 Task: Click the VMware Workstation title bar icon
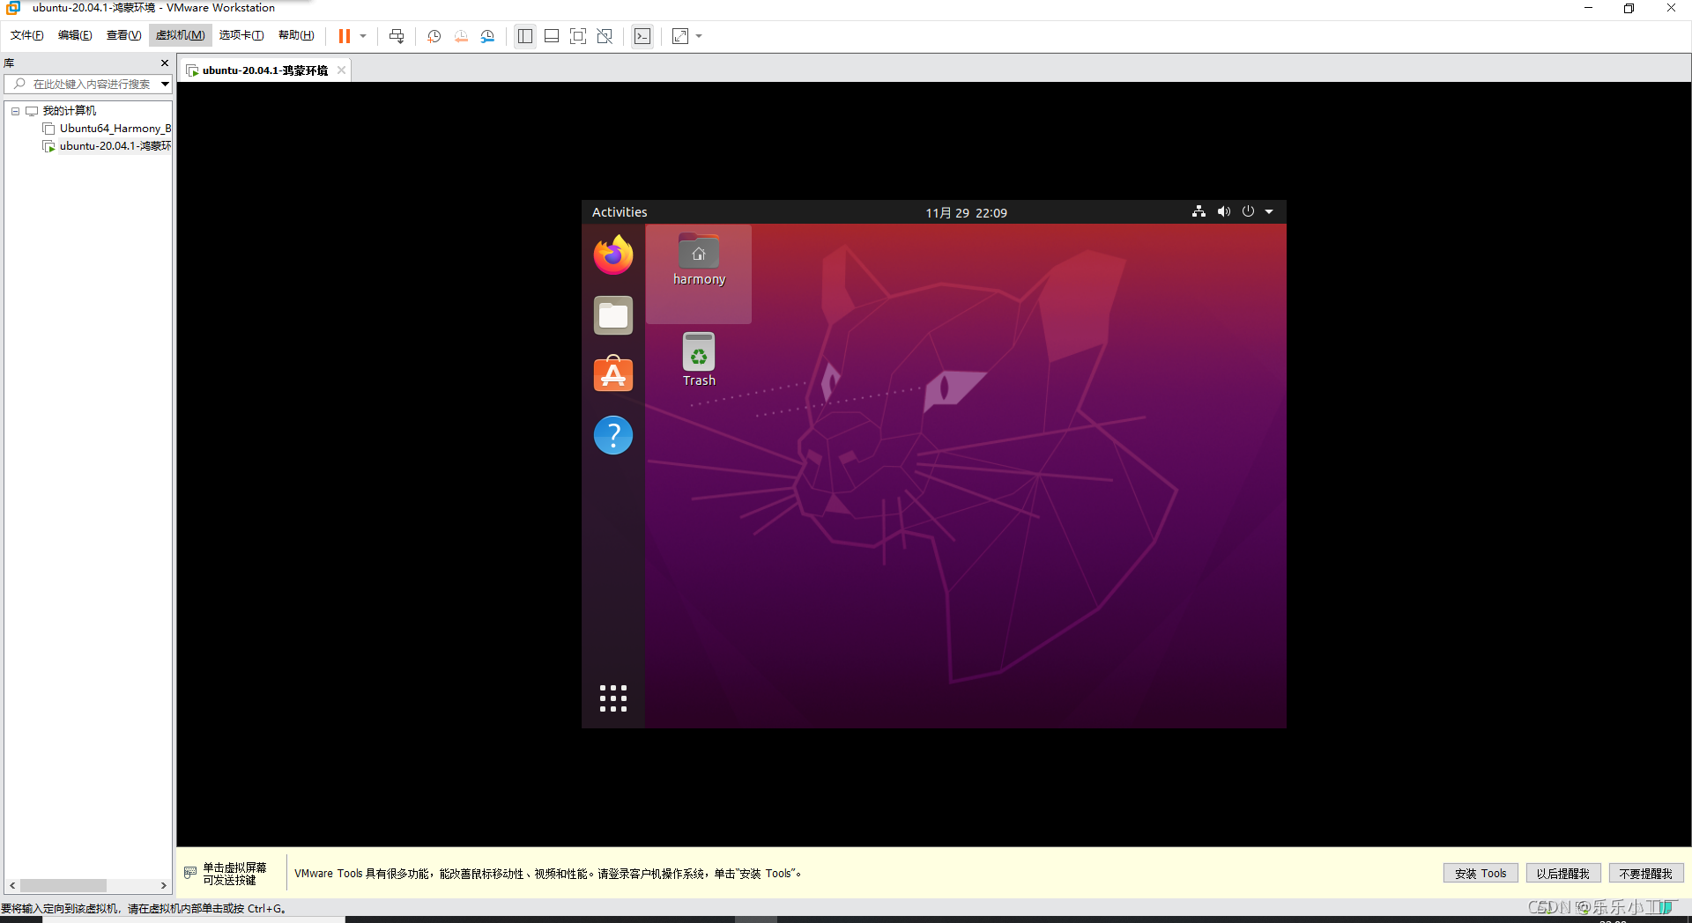(13, 8)
